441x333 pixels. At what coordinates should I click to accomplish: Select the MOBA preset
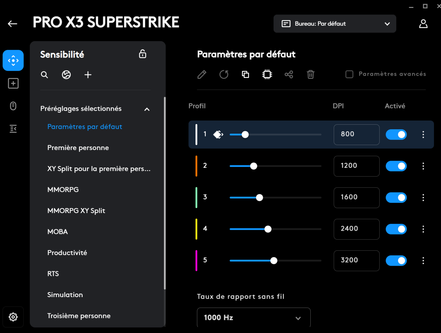coord(57,232)
